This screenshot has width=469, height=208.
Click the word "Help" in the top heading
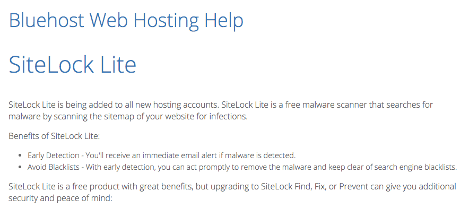(223, 22)
